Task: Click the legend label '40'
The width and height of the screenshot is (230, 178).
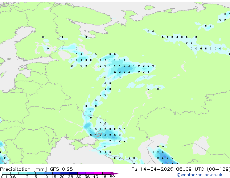Action: 96,177
